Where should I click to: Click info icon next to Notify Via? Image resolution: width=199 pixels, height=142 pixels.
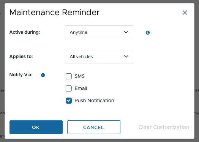tap(43, 75)
